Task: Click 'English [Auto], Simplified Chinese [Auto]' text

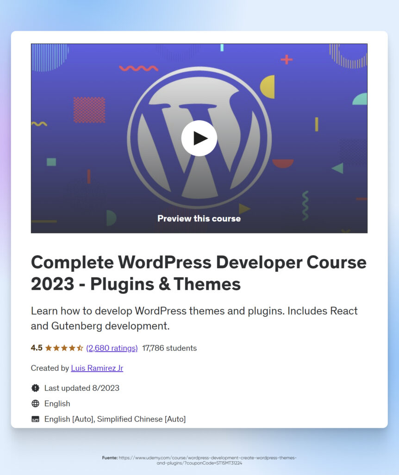Action: click(x=115, y=419)
